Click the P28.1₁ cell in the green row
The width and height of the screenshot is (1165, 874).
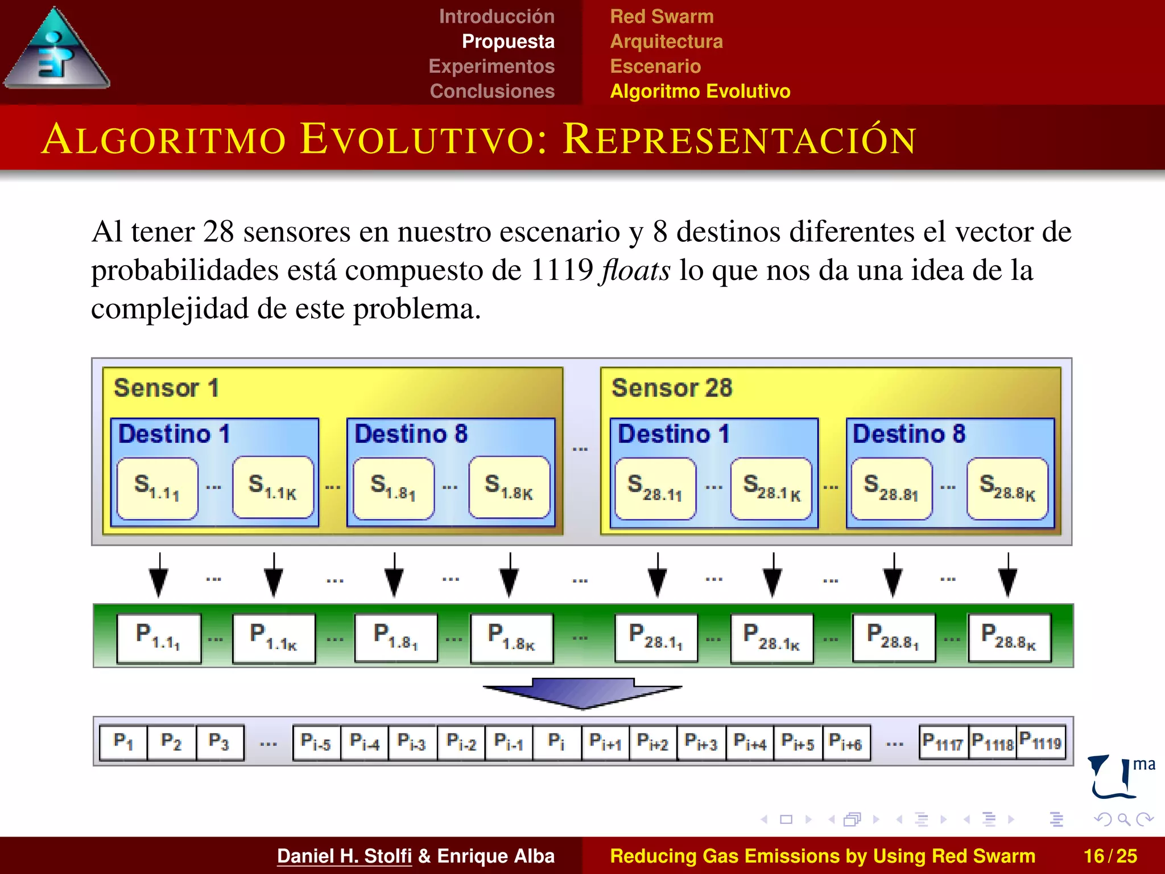click(x=656, y=638)
